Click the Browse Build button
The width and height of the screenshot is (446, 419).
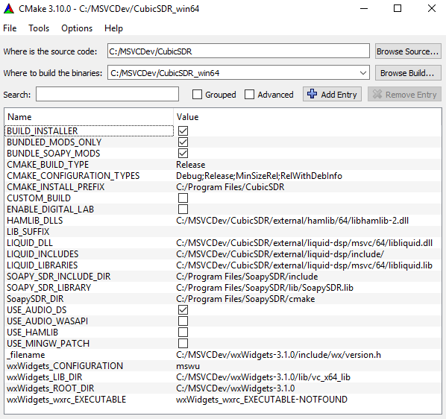click(408, 73)
